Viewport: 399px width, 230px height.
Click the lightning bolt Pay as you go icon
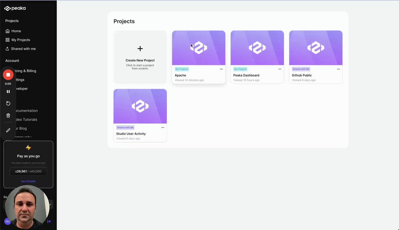coord(28,148)
